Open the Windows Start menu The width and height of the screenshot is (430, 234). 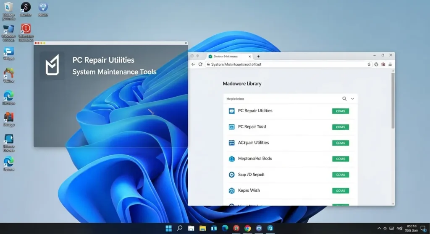click(x=169, y=228)
